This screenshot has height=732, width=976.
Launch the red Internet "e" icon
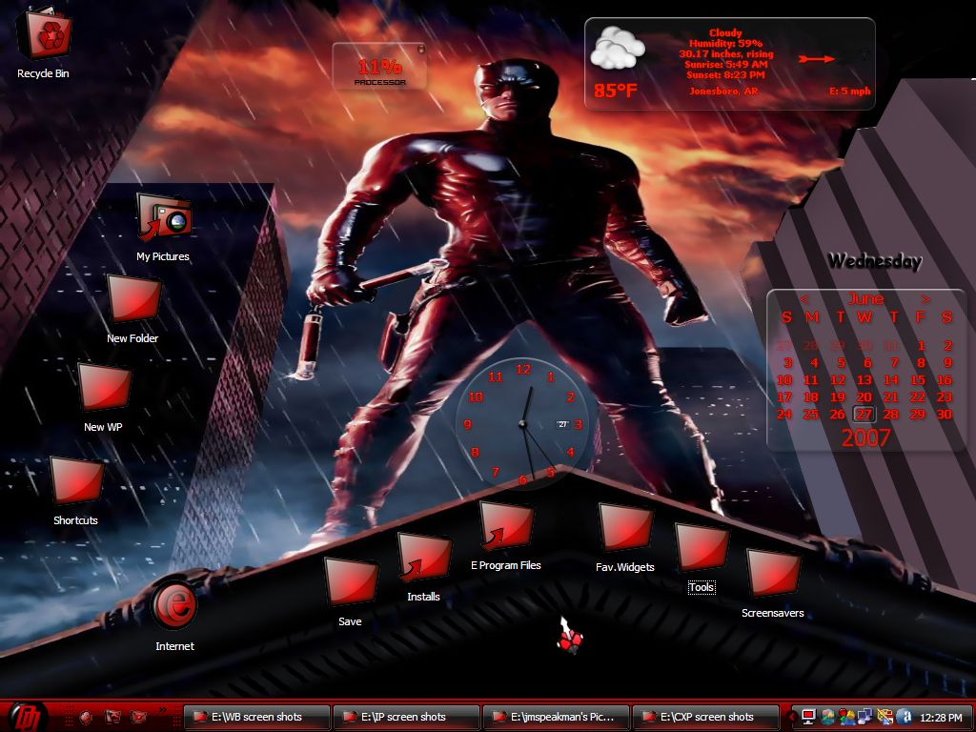click(175, 603)
